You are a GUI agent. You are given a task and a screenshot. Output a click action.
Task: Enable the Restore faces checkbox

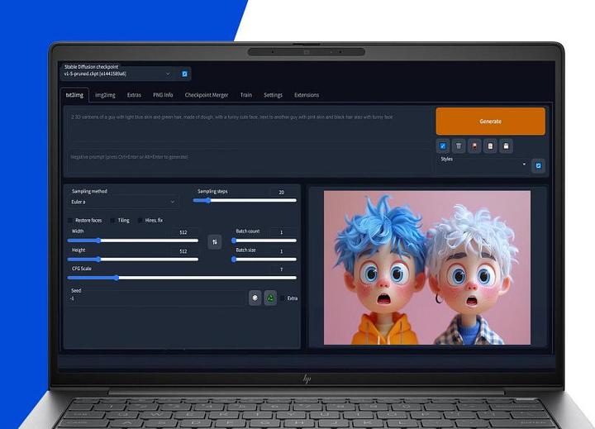tap(70, 221)
